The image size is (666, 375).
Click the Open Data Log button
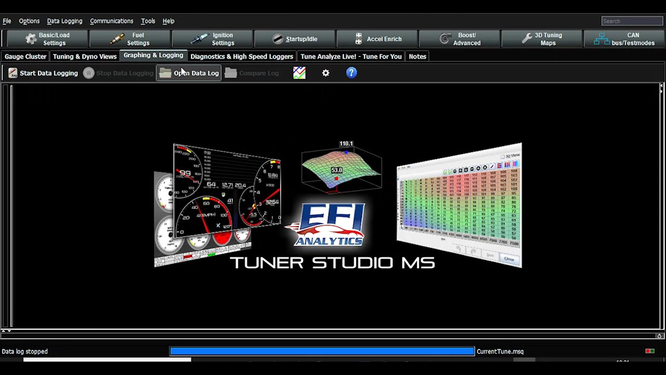[x=189, y=73]
